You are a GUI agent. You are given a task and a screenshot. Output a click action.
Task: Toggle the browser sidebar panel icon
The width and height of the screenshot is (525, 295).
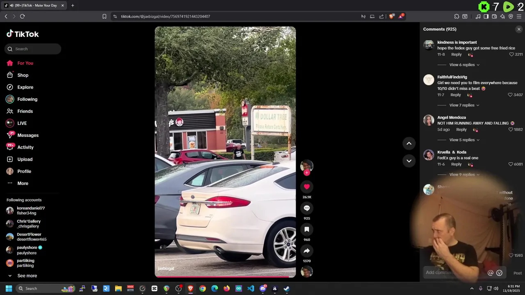coord(486,16)
